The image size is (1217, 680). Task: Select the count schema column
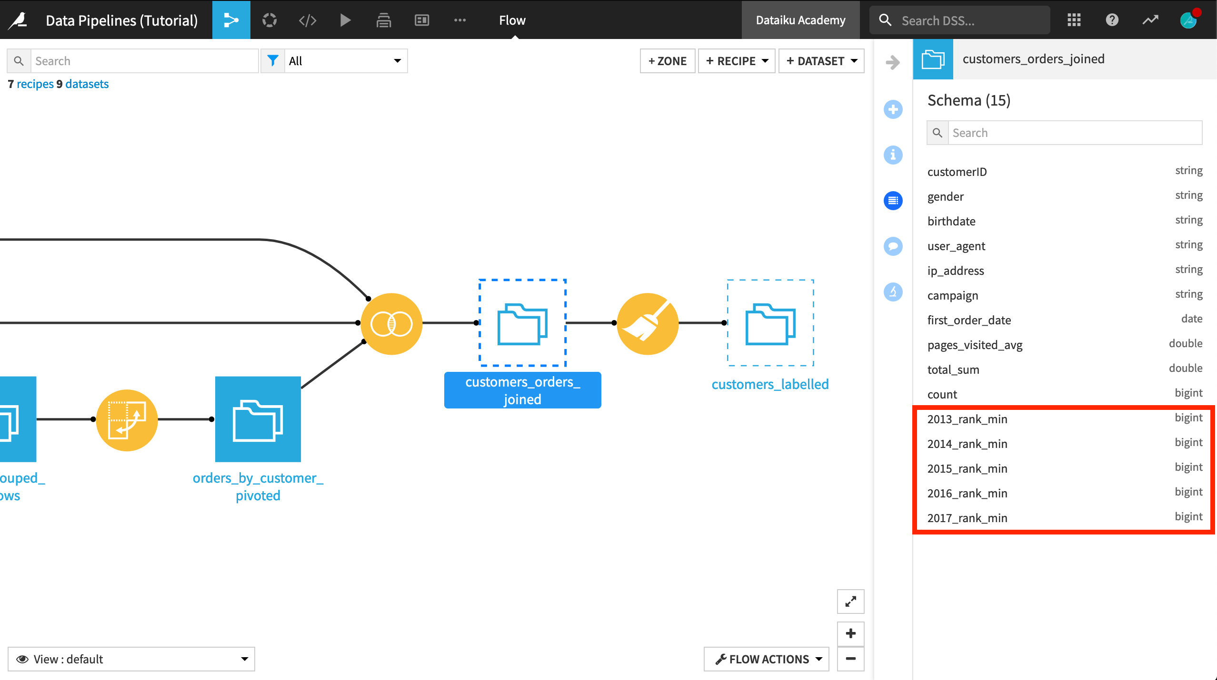click(1065, 394)
